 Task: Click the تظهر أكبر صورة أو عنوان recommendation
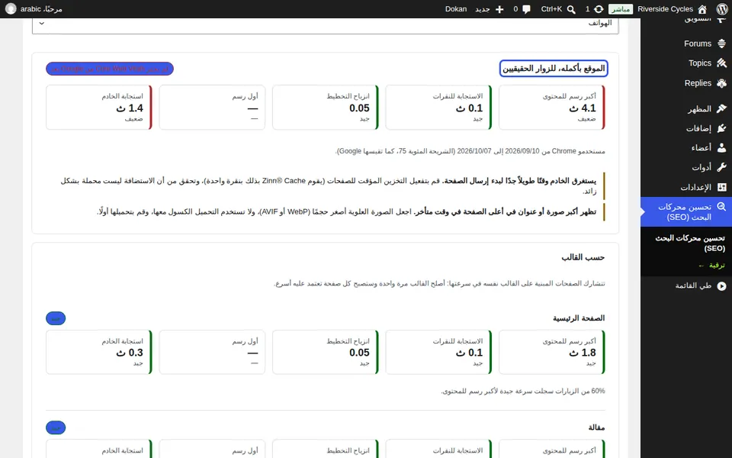[x=326, y=212]
